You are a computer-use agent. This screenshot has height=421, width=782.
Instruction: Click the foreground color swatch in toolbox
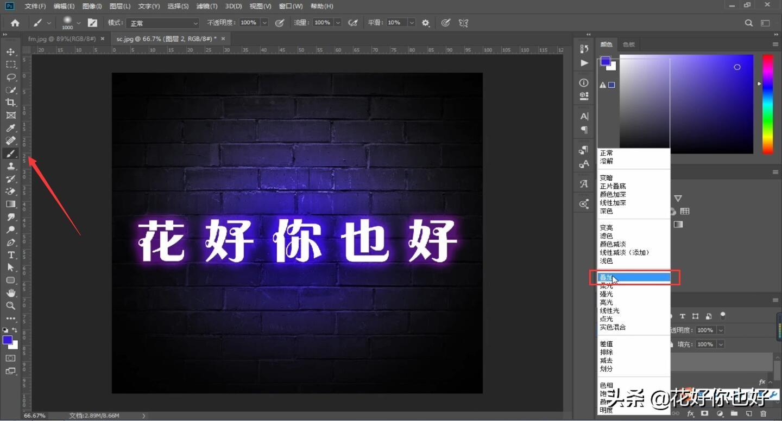click(x=8, y=340)
